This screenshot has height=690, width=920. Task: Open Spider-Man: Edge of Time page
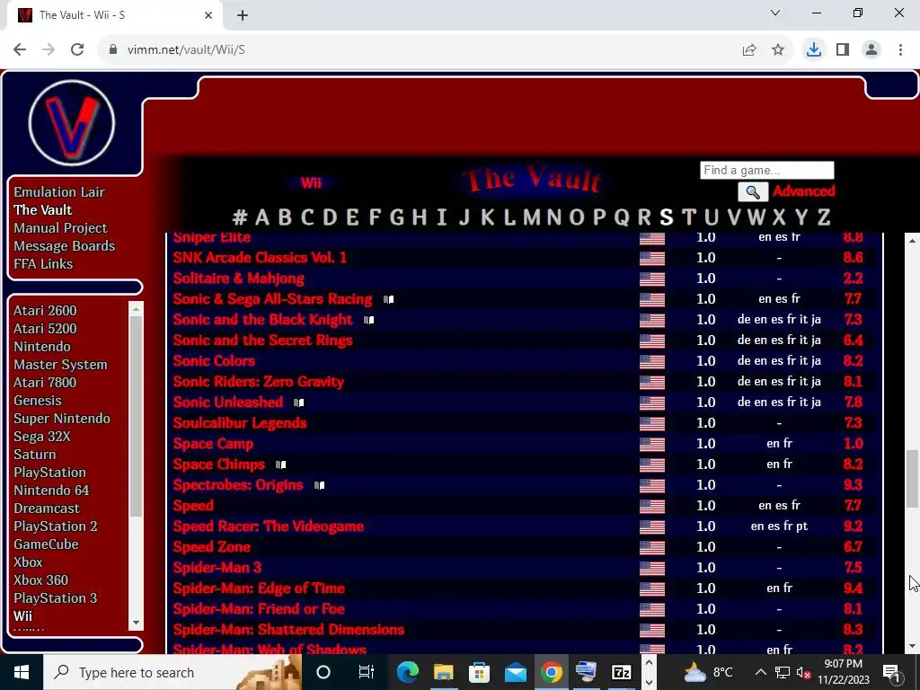pos(259,588)
